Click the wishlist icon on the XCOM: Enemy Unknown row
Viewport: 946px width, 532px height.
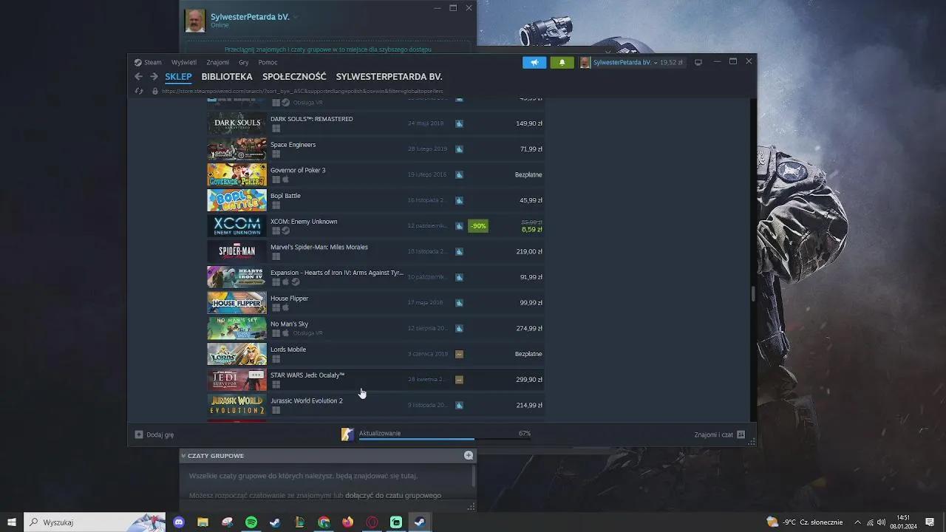coord(459,226)
